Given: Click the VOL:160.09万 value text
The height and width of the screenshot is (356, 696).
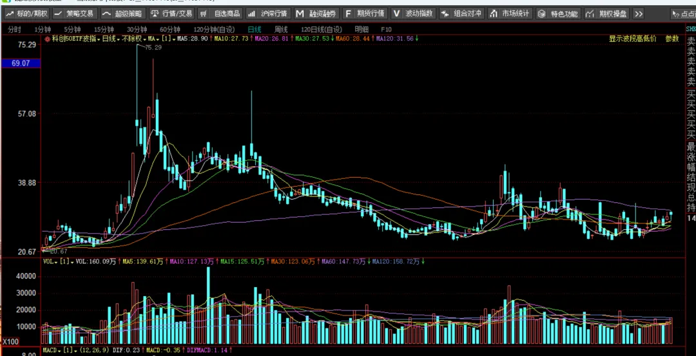Looking at the screenshot, I should click(96, 261).
